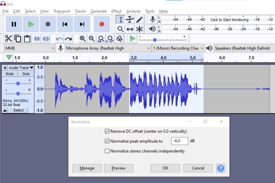This screenshot has height=183, width=275.
Task: Open the Edit menu
Action: click(16, 11)
